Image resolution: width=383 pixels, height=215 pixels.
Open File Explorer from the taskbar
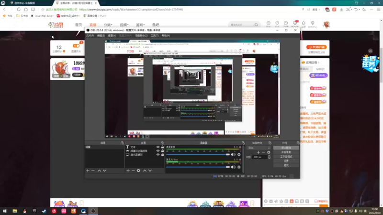click(15, 211)
